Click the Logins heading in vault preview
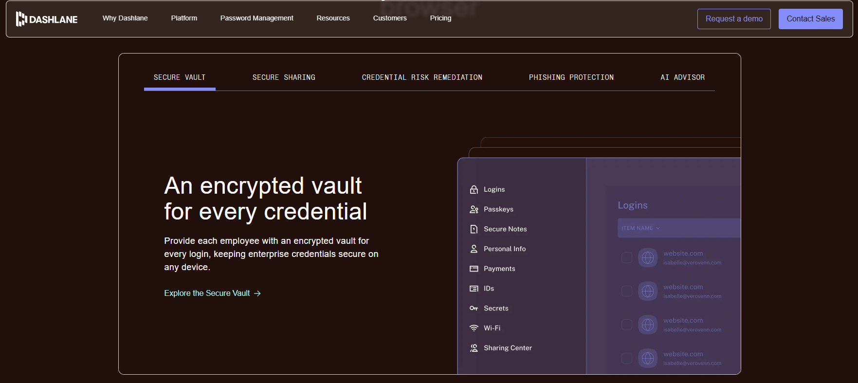Image resolution: width=858 pixels, height=383 pixels. (x=633, y=205)
